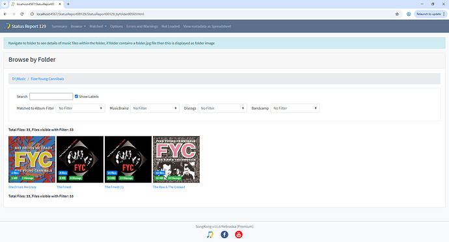This screenshot has height=242, width=449.
Task: Open The Raw & The Cooked folder link
Action: pos(169,187)
